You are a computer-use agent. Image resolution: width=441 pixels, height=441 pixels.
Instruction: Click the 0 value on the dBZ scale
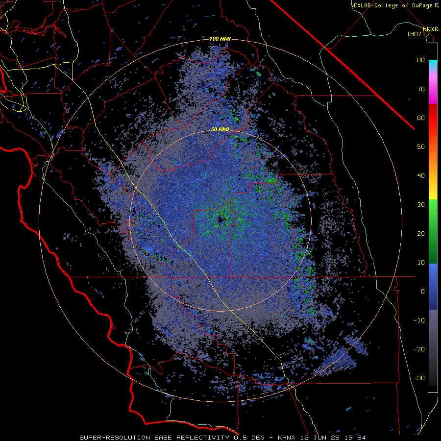[423, 292]
